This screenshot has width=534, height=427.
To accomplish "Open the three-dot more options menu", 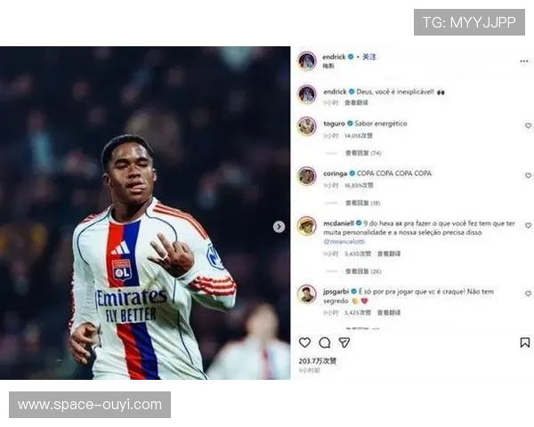I will tap(524, 61).
